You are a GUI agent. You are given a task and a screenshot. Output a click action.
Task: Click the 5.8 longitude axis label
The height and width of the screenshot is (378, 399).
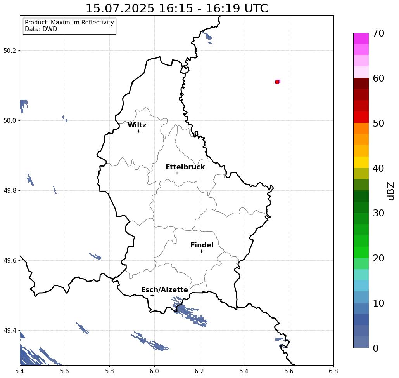click(x=110, y=371)
